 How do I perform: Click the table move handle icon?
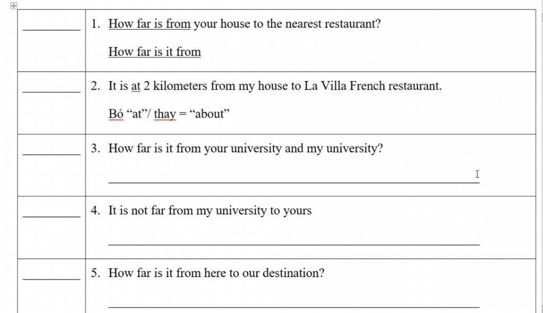pyautogui.click(x=13, y=5)
